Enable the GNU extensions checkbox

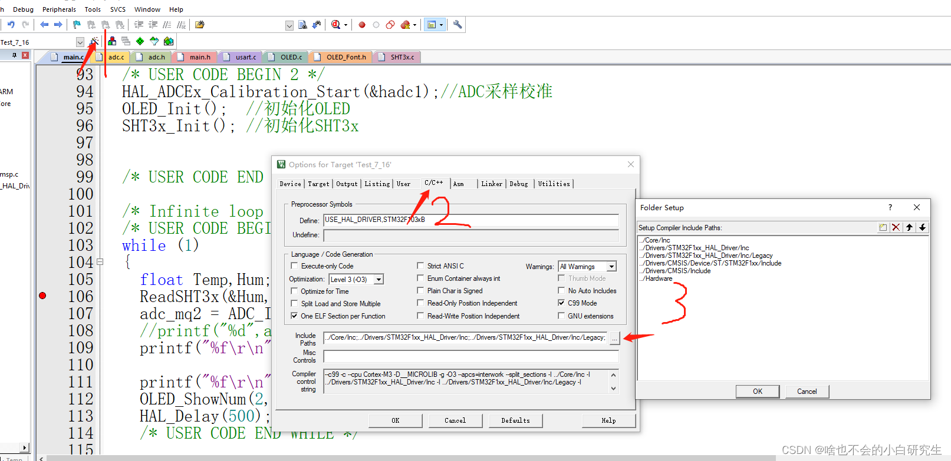[561, 316]
